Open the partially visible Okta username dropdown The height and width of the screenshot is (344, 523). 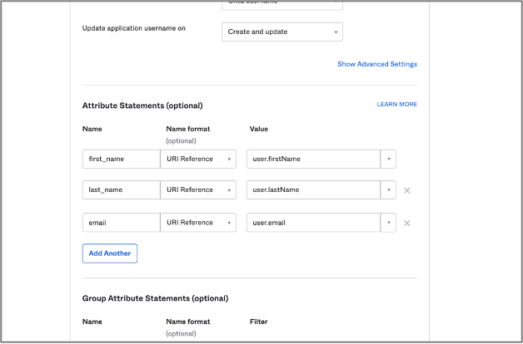coord(281,3)
